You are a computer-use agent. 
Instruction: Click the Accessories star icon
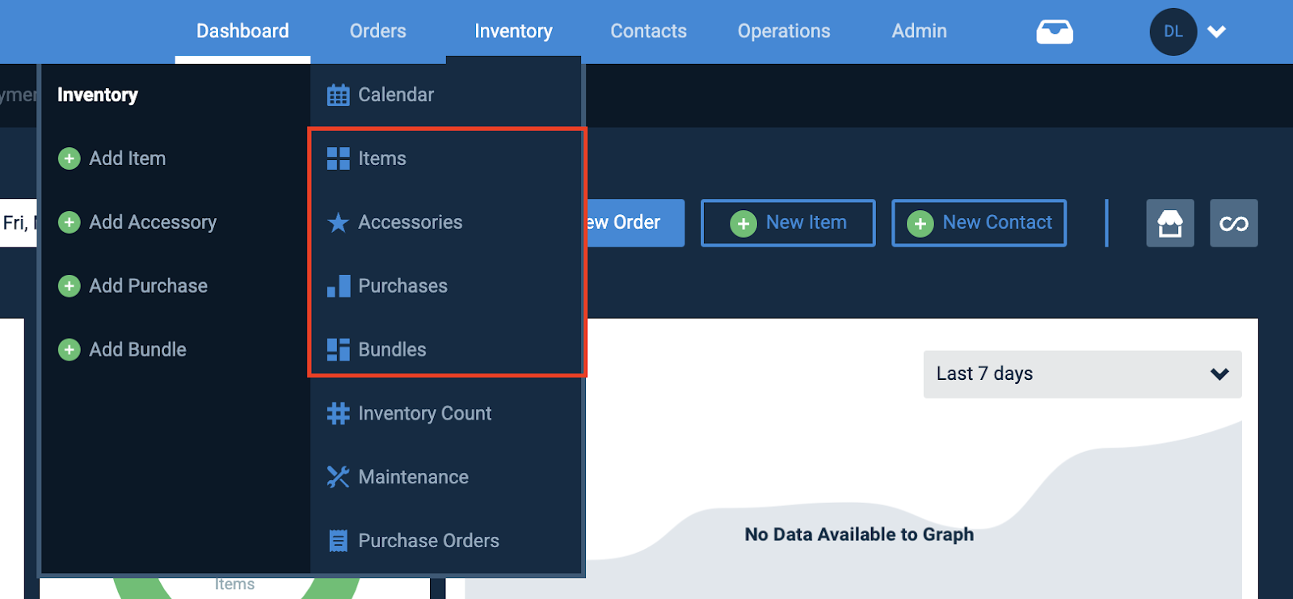338,222
